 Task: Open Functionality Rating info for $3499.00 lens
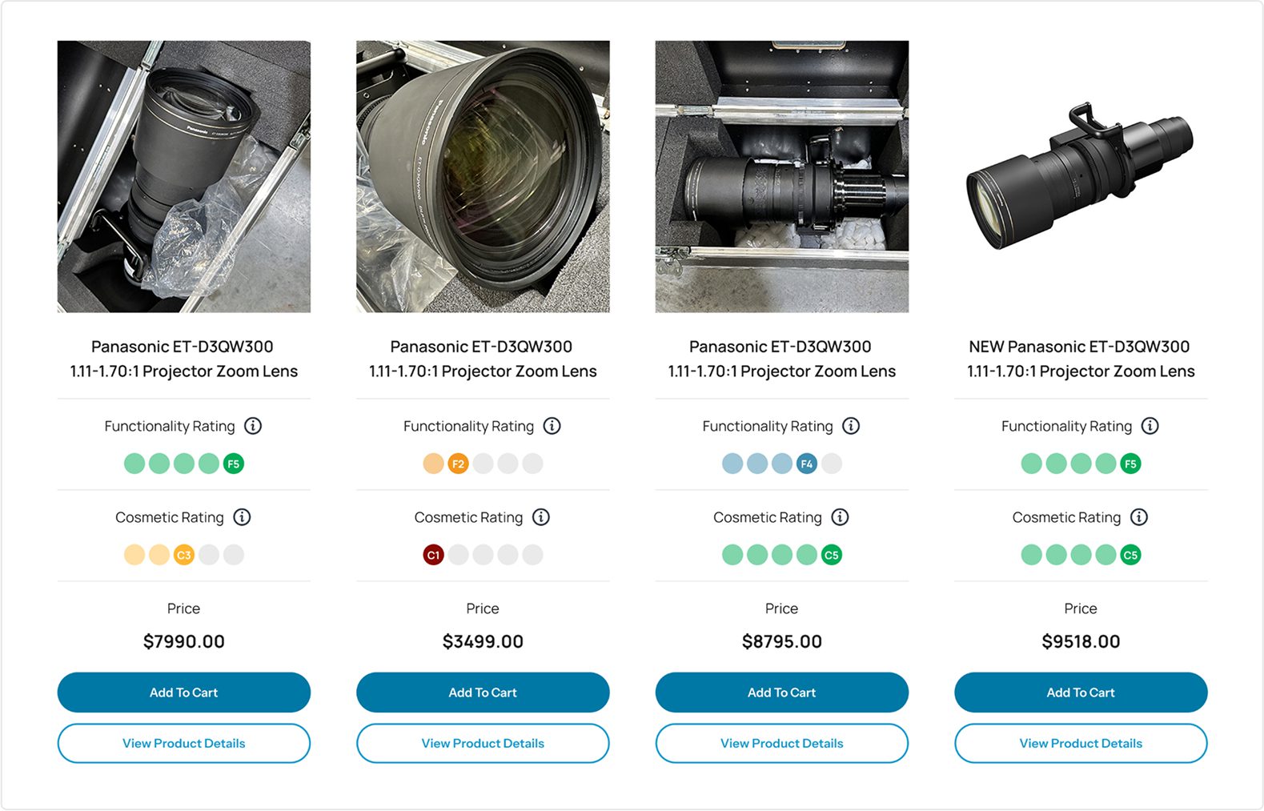[x=552, y=426]
